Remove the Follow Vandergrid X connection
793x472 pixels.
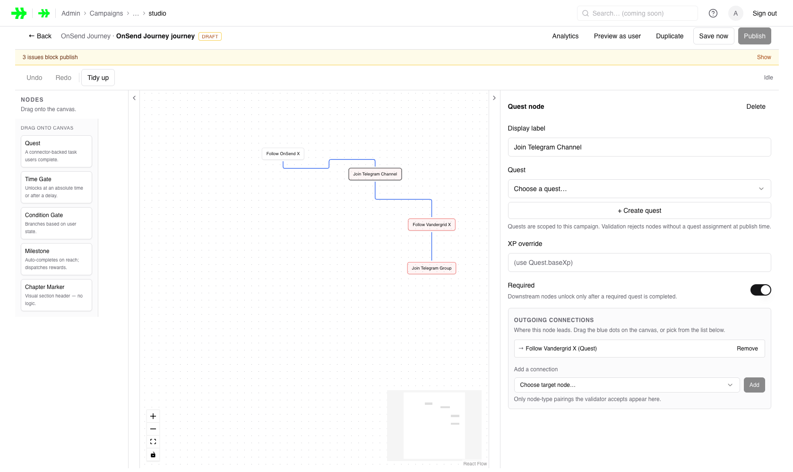click(747, 349)
